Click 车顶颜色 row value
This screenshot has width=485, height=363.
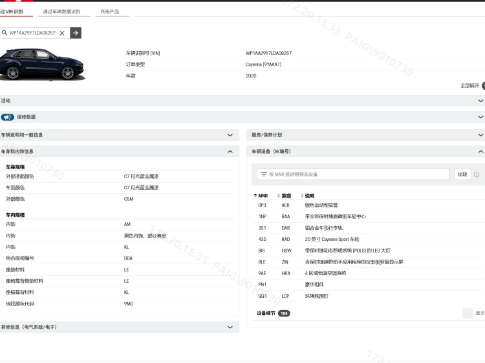pyautogui.click(x=141, y=188)
